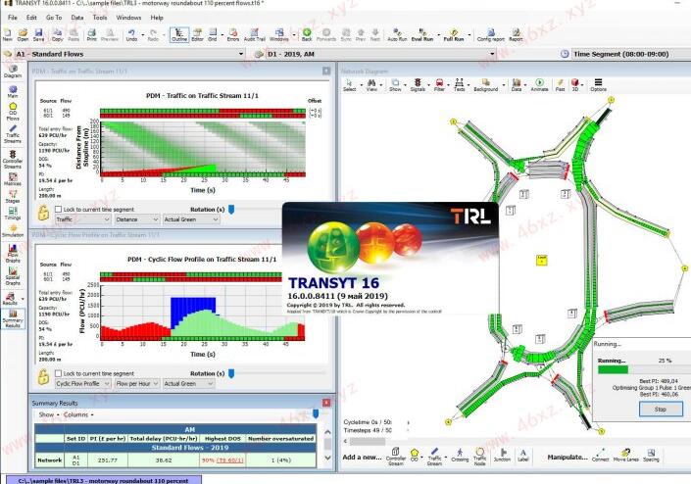The image size is (691, 484).
Task: Stop the running optimisation
Action: (x=661, y=410)
